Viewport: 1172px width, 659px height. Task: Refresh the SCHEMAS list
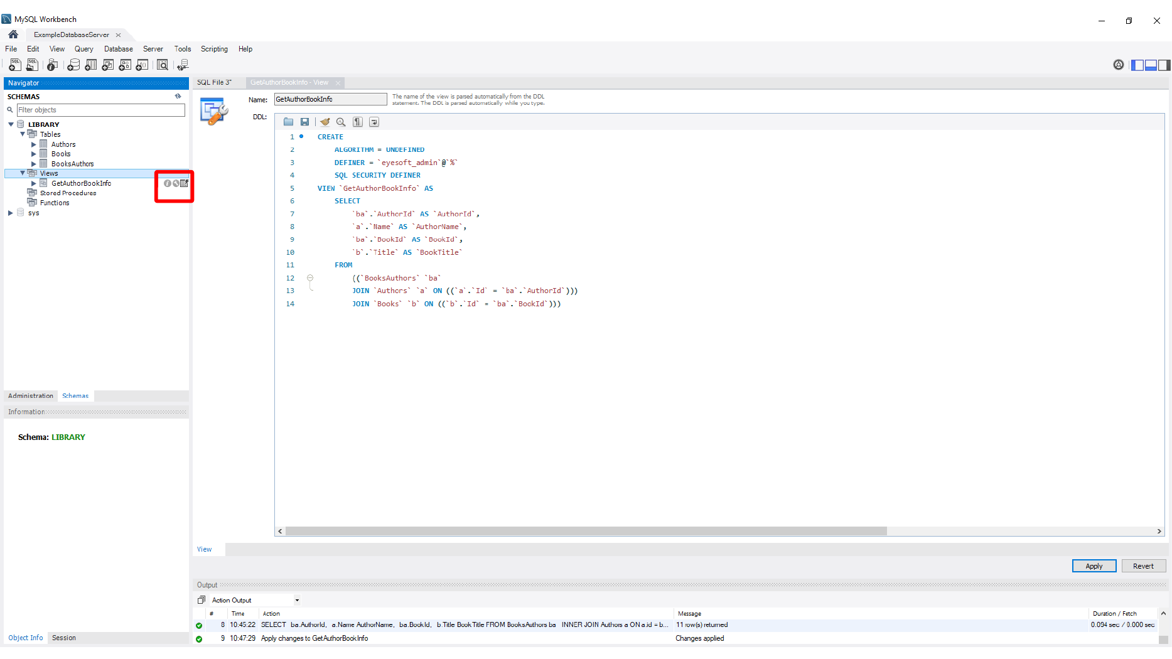(x=178, y=96)
